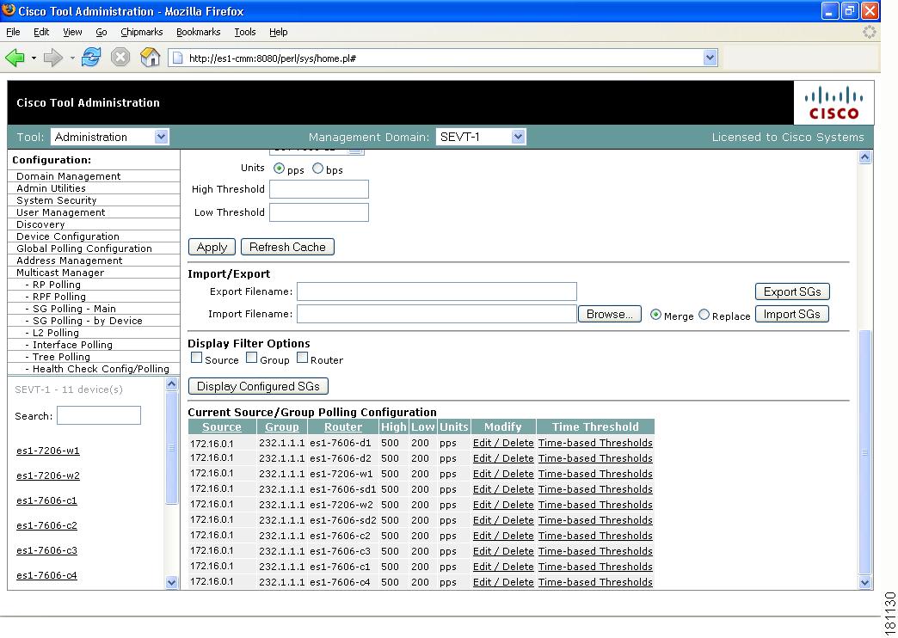
Task: Click the main panel scroll-up arrow
Action: tap(864, 157)
